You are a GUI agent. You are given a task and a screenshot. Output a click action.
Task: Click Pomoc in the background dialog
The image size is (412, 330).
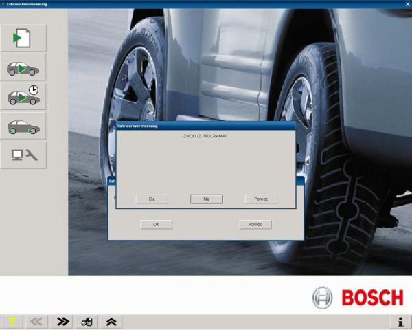tap(255, 225)
